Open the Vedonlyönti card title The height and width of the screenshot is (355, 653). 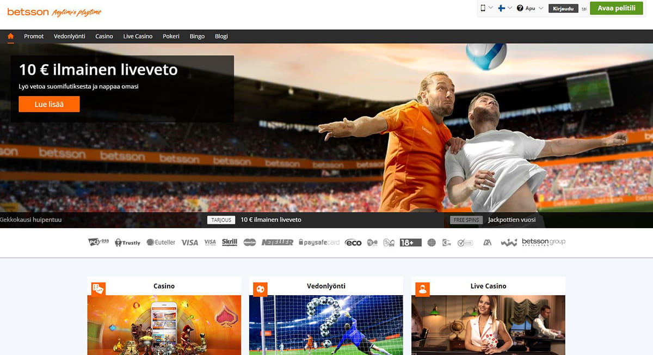click(326, 286)
